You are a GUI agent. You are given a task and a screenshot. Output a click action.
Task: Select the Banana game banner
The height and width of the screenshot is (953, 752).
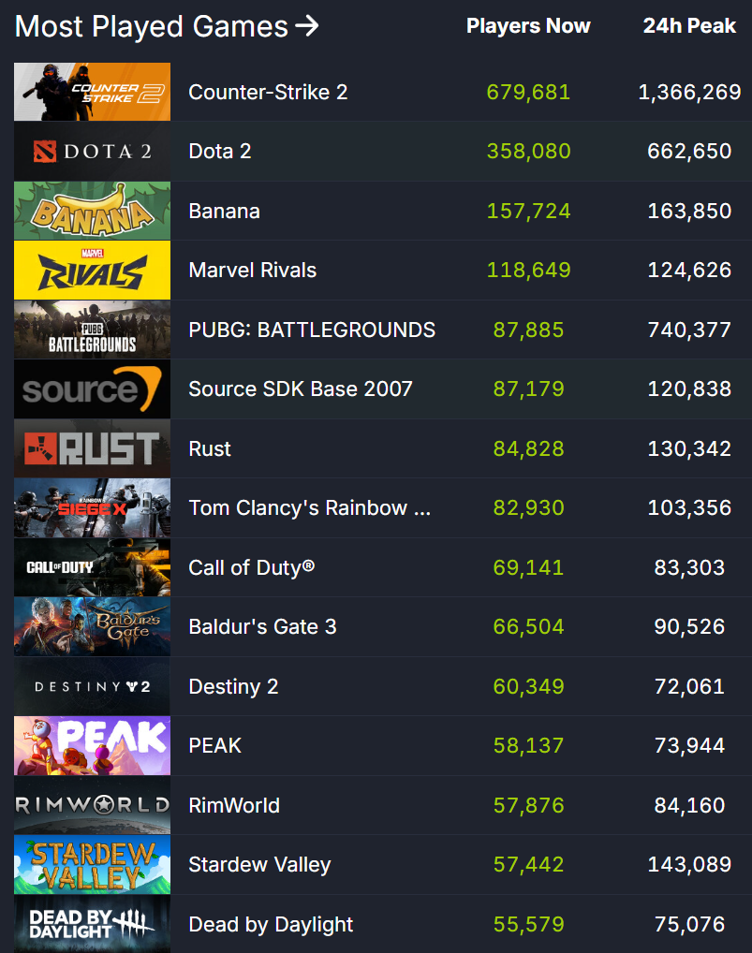92,211
